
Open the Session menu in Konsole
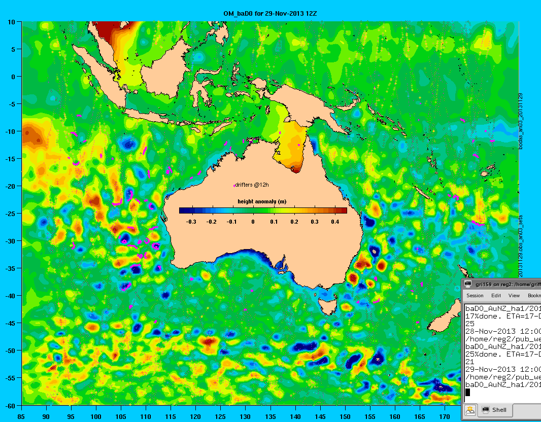(x=475, y=296)
